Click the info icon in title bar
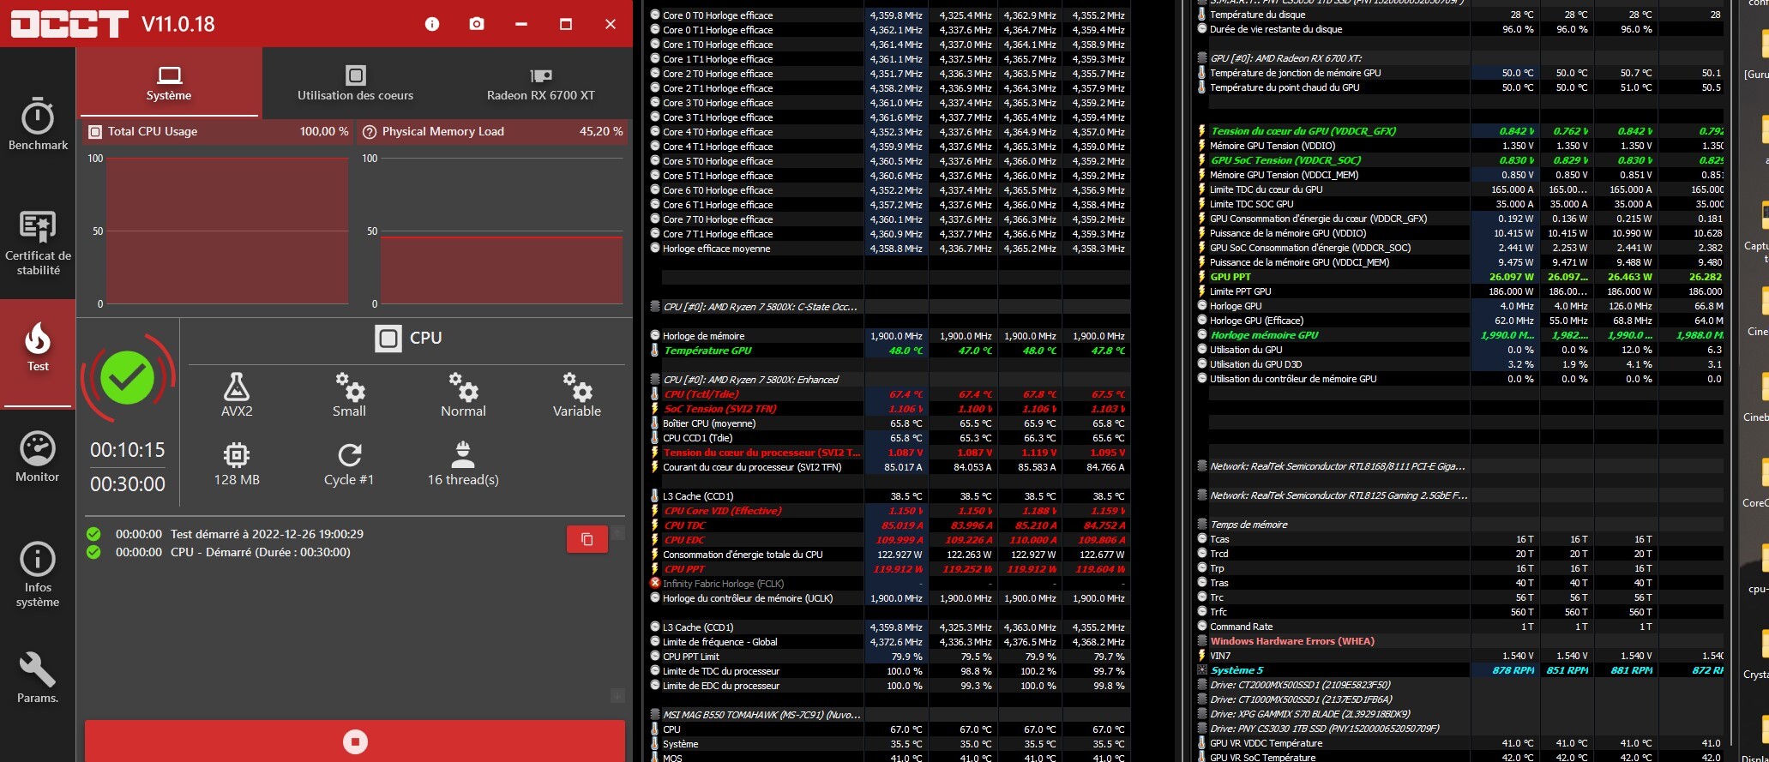Image resolution: width=1769 pixels, height=762 pixels. [x=432, y=24]
